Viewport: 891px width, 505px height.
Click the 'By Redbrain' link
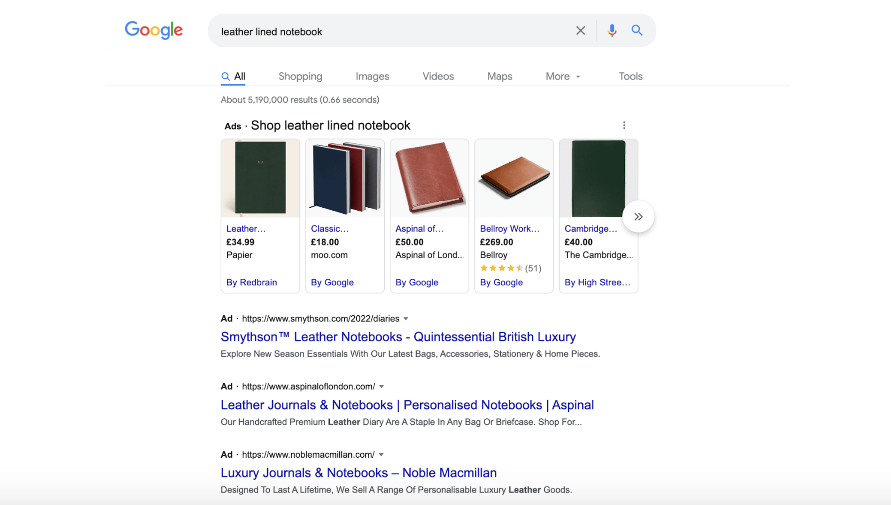(252, 282)
